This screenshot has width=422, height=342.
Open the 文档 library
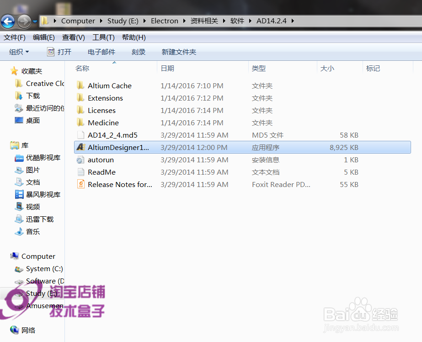point(27,182)
